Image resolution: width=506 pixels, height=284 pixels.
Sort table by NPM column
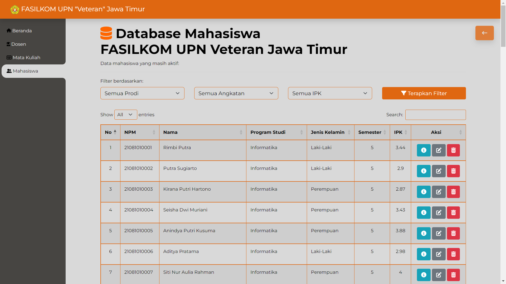point(140,132)
